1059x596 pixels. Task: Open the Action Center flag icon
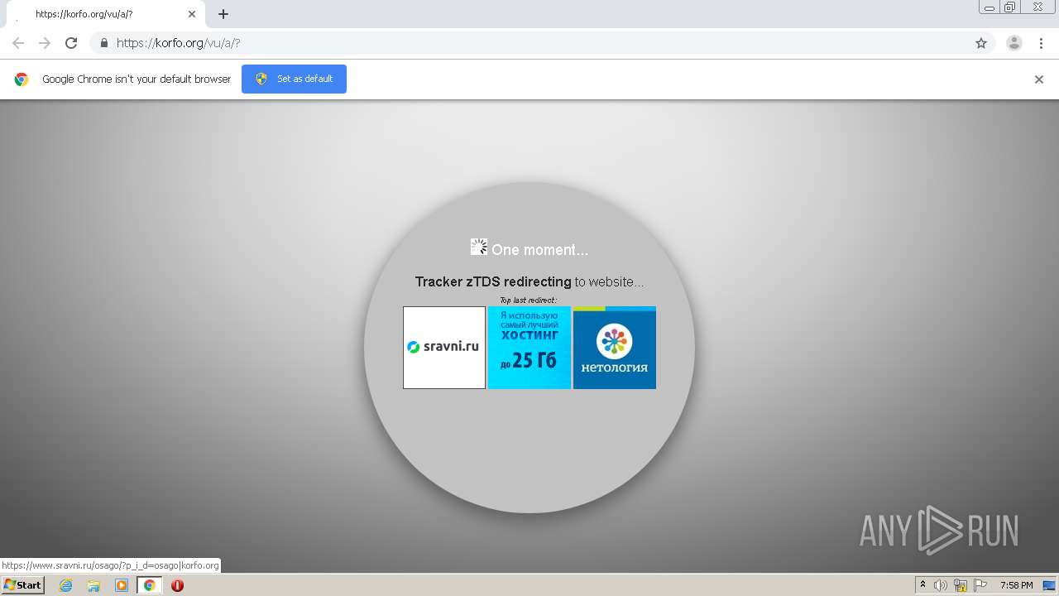click(x=980, y=585)
